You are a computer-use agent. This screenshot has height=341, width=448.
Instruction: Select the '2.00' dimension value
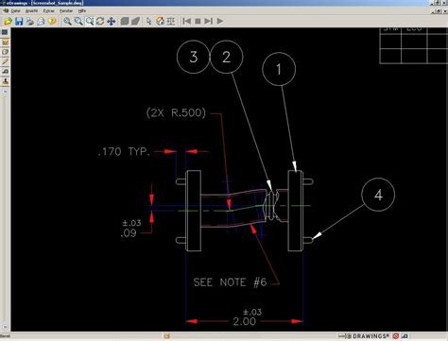pyautogui.click(x=245, y=322)
